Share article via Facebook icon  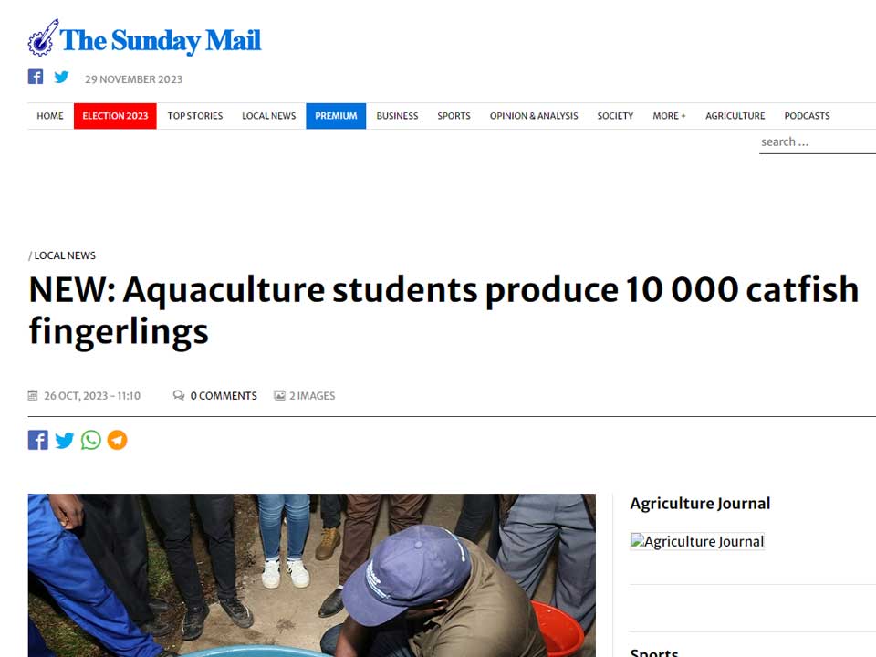(x=37, y=441)
